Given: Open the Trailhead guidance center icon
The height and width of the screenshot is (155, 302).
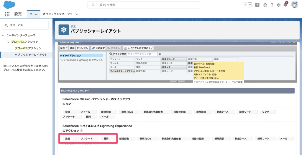Looking at the screenshot, I should coord(265,5).
